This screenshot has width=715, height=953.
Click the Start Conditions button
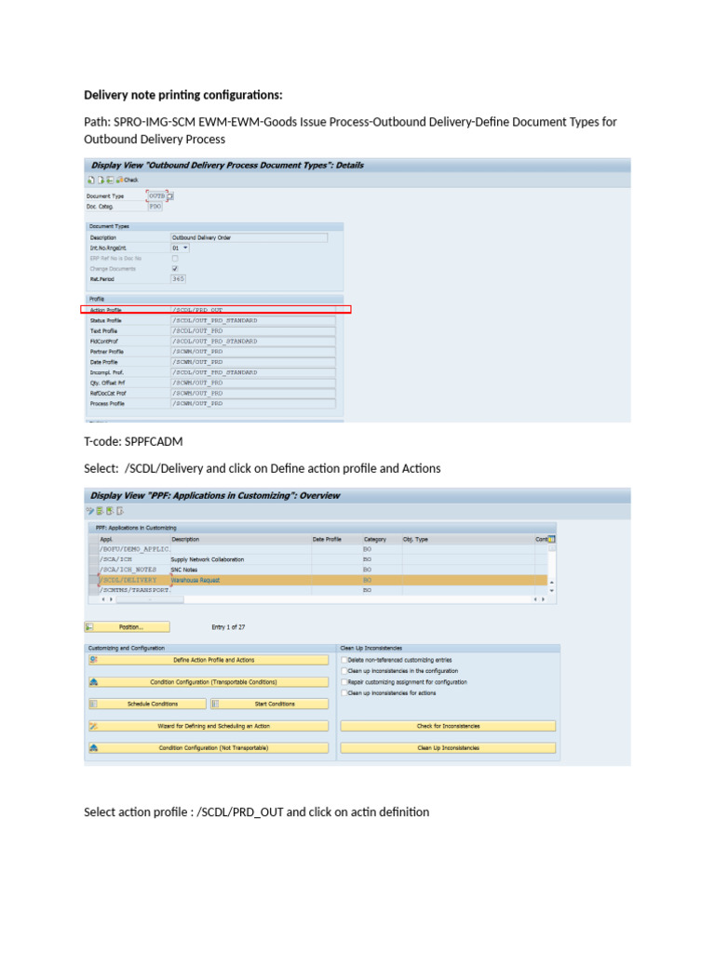click(x=269, y=704)
